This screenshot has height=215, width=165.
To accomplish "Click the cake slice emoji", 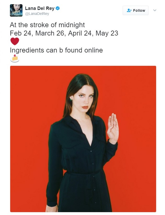I will point(15,58).
